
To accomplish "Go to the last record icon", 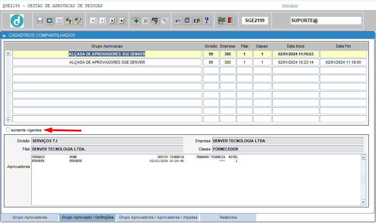I will [122, 21].
